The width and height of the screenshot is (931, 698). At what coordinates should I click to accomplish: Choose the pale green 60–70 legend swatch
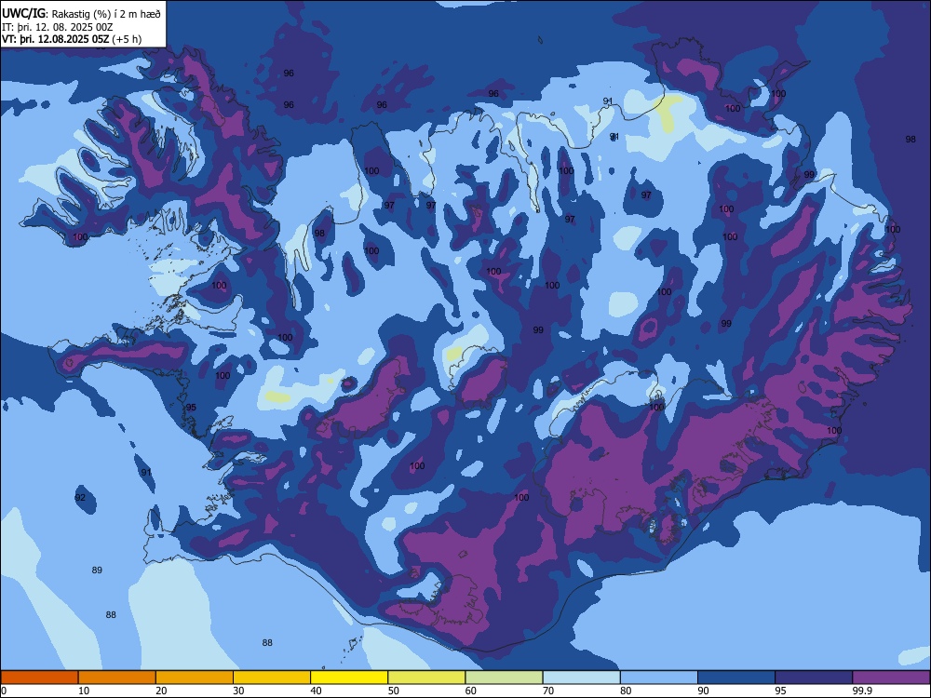[504, 678]
